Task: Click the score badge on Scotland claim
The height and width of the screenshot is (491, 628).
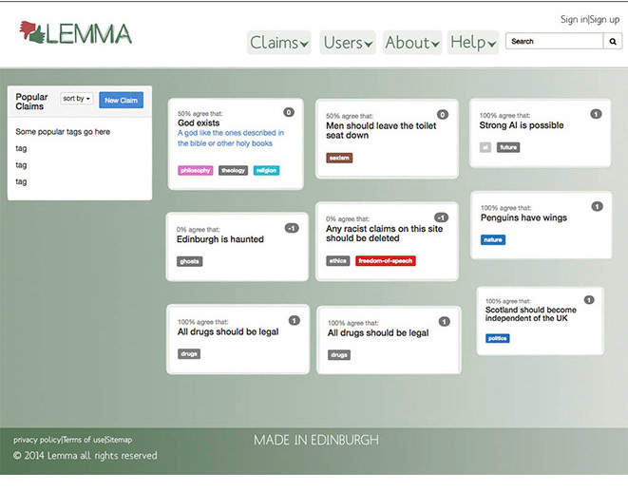Action: click(589, 300)
